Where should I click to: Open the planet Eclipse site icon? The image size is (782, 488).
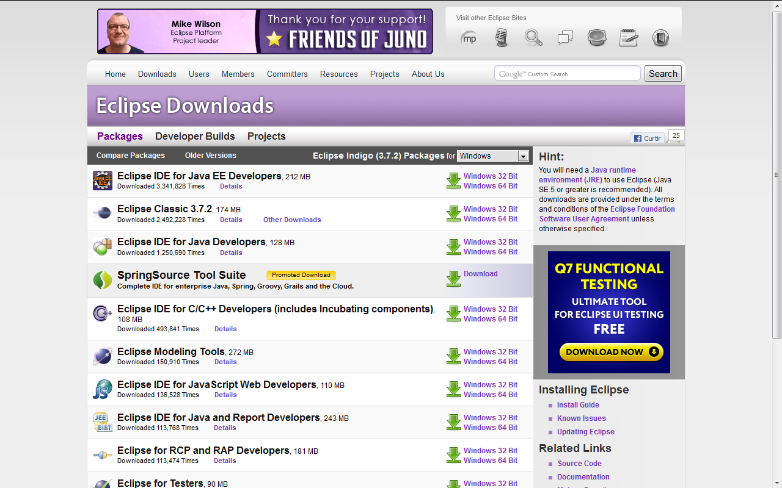pos(597,38)
